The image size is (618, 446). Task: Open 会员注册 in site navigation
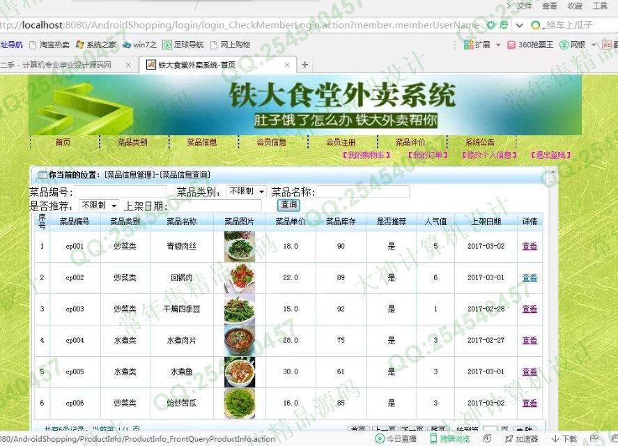click(x=341, y=142)
